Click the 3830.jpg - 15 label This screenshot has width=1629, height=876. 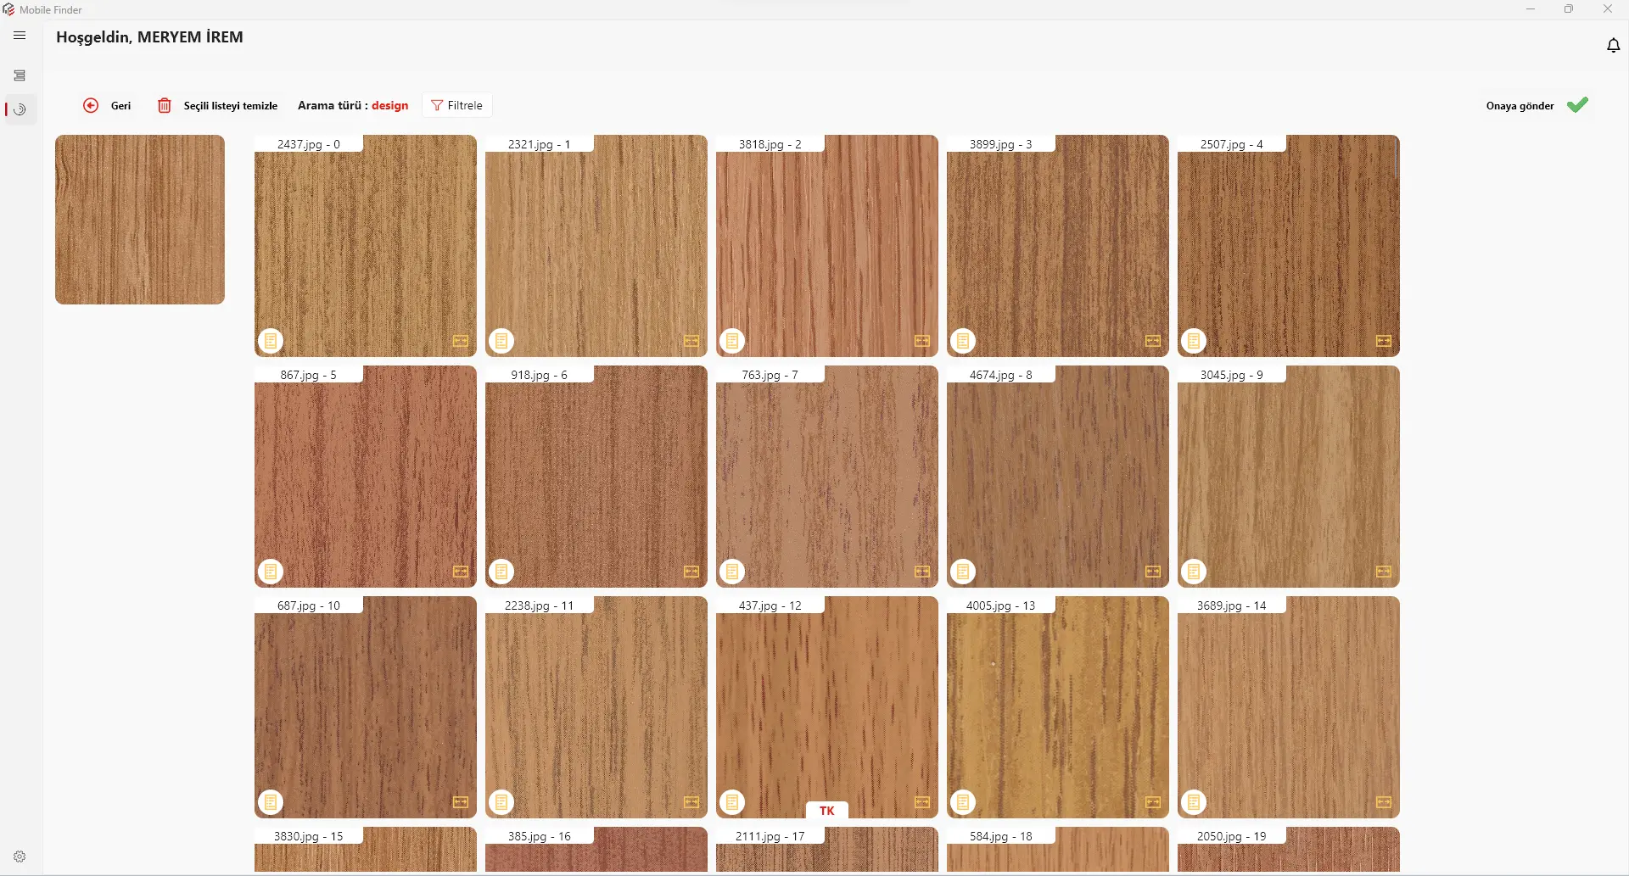pos(309,836)
